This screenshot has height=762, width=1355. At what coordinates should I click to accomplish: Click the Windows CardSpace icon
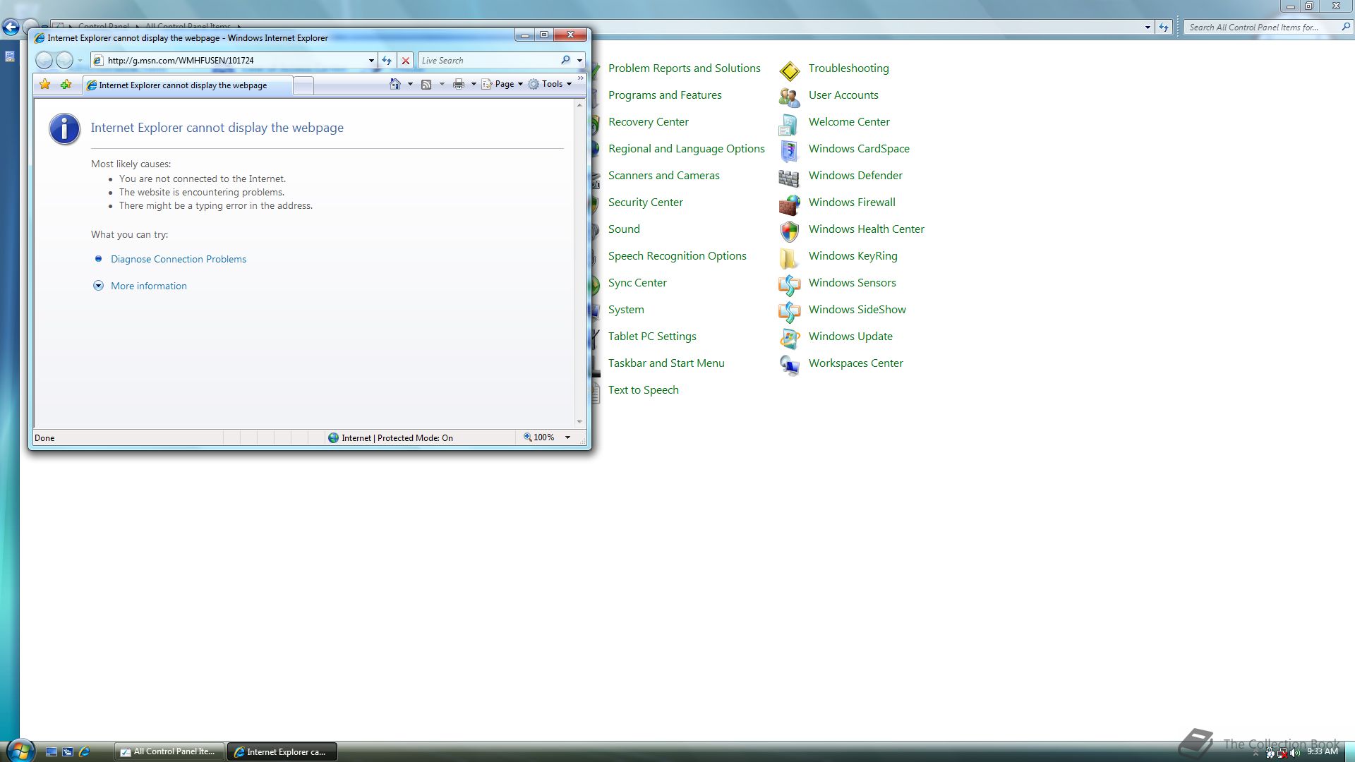pos(789,150)
